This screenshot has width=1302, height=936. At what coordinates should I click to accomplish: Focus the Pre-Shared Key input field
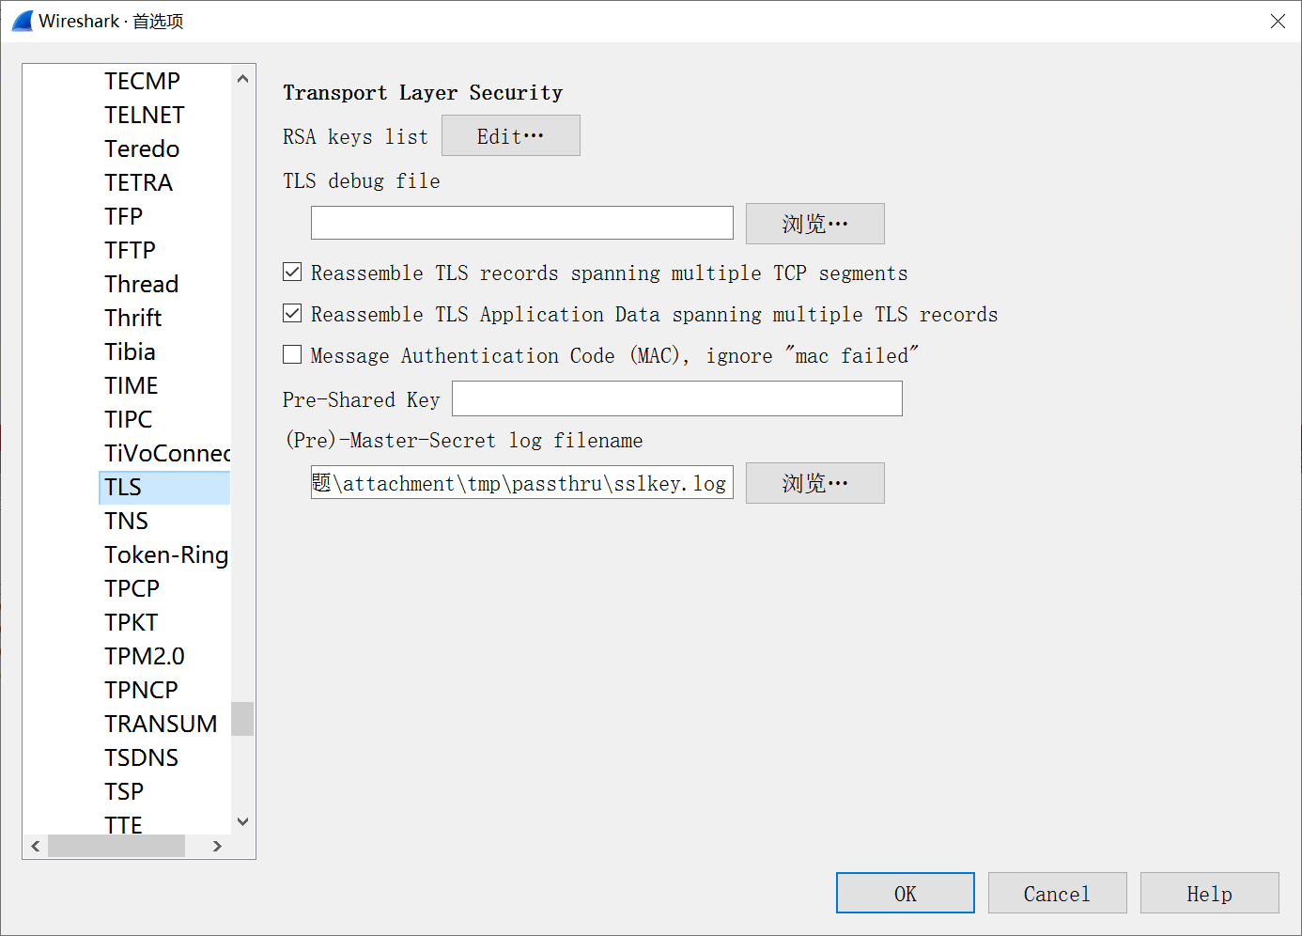677,398
